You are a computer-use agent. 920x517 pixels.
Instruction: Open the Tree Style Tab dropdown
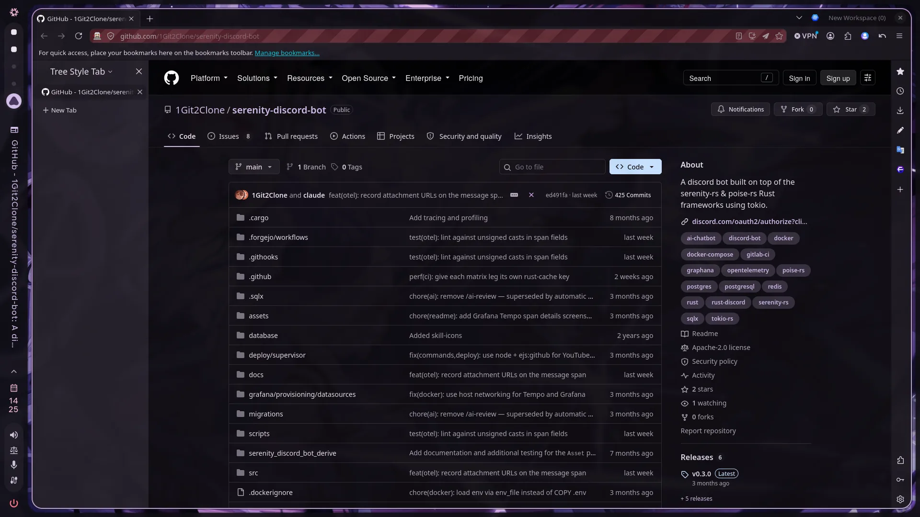click(x=81, y=71)
